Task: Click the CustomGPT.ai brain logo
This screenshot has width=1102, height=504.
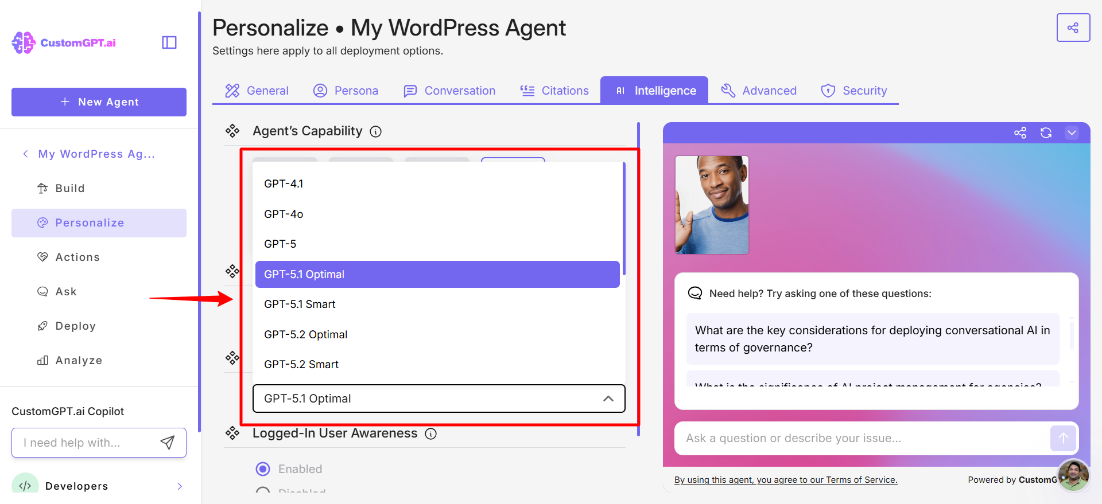Action: tap(24, 42)
